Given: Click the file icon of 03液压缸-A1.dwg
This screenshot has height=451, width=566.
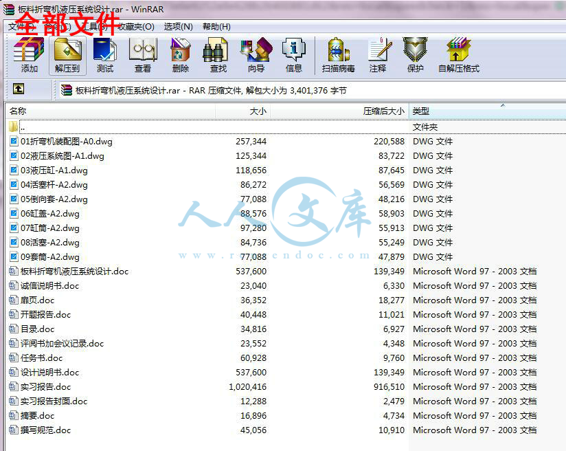Looking at the screenshot, I should [14, 170].
